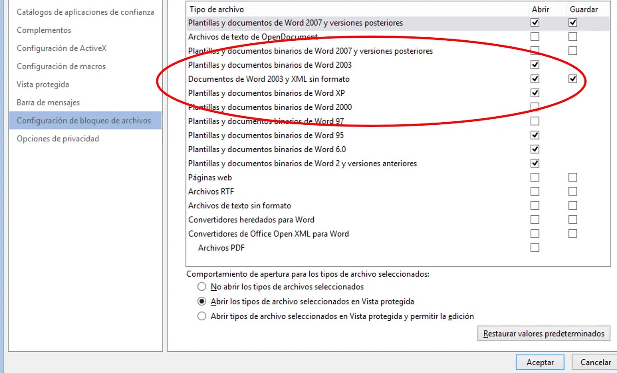
Task: Uncheck Guardar for Word 2003 y XML sin formato
Action: [573, 79]
